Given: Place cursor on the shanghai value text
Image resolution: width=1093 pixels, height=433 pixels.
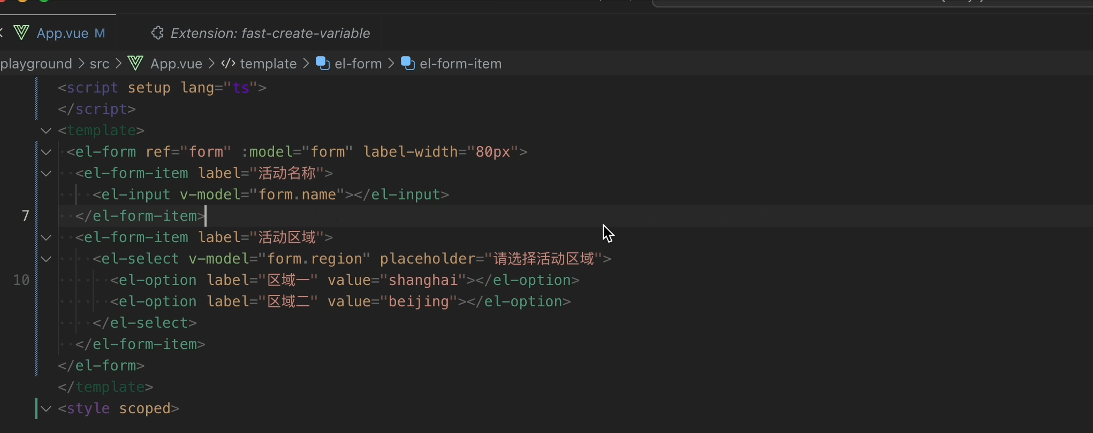Looking at the screenshot, I should tap(423, 280).
